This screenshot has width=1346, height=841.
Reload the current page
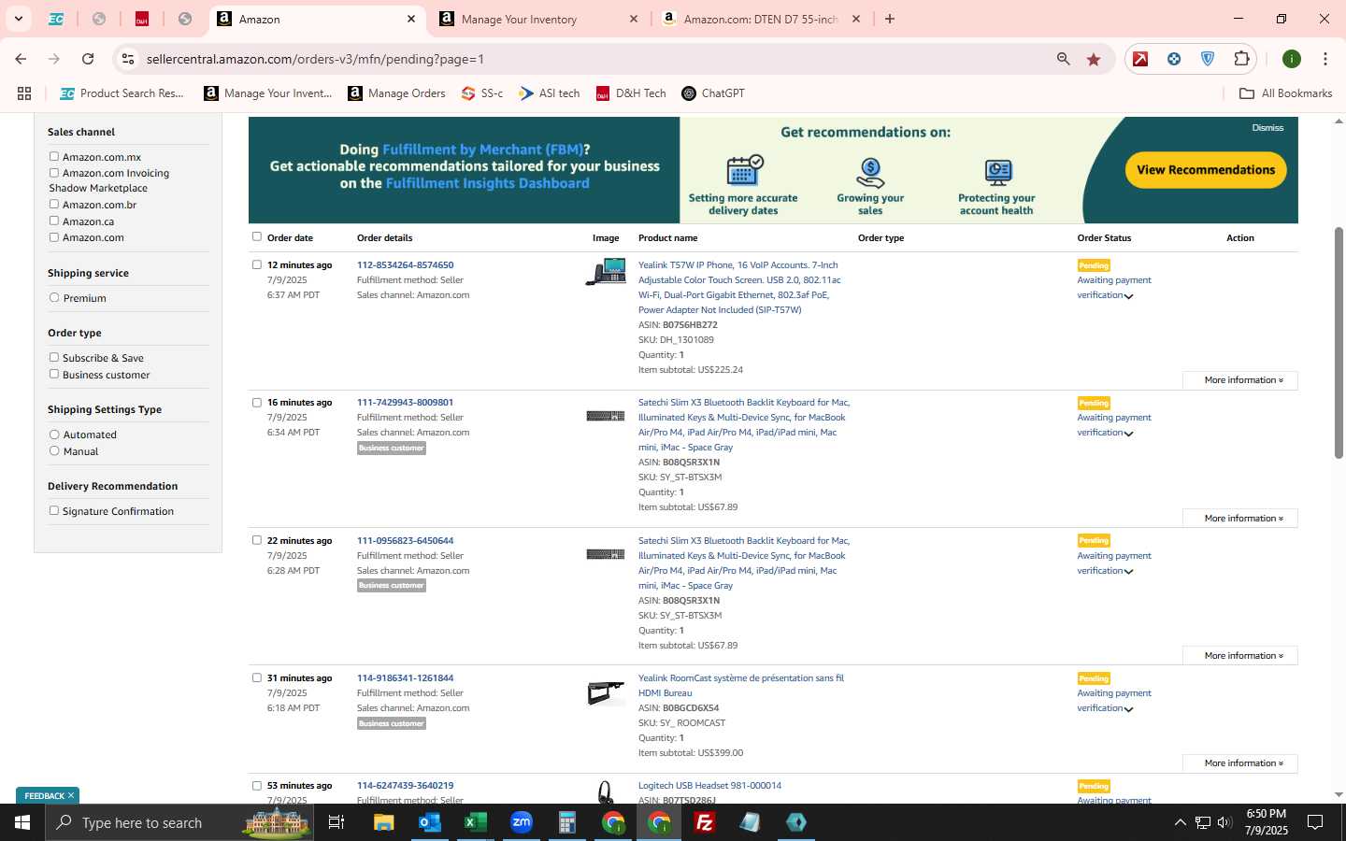point(88,59)
